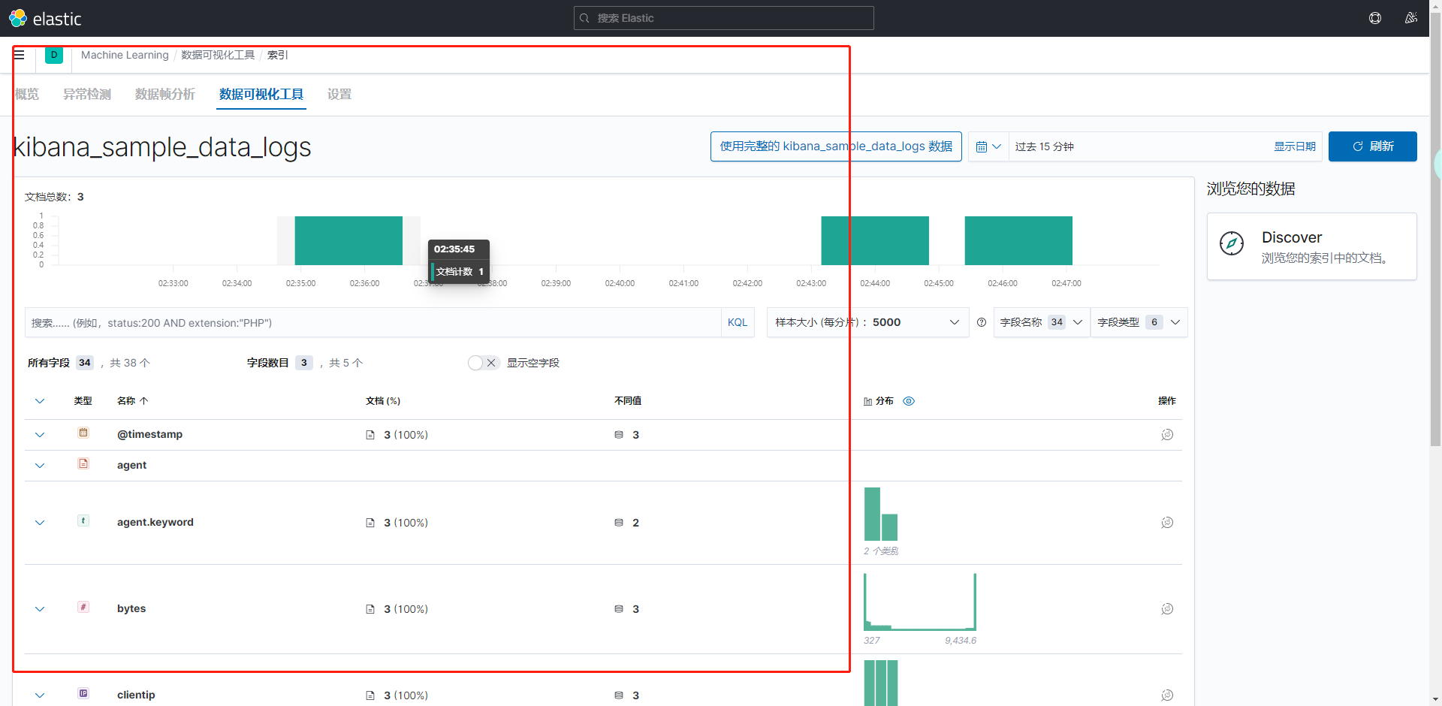This screenshot has width=1442, height=706.
Task: Click the distribution chart column icon
Action: pyautogui.click(x=867, y=401)
